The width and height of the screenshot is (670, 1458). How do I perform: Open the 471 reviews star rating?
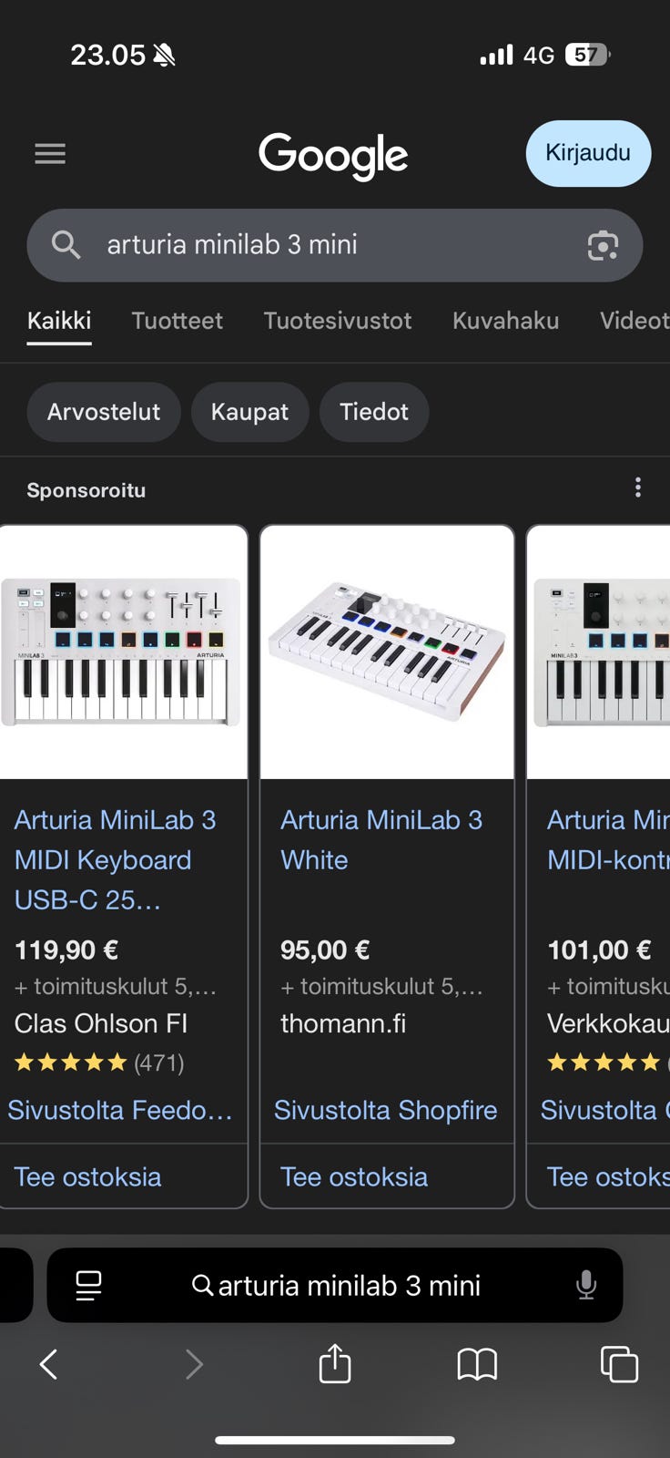(x=100, y=1062)
